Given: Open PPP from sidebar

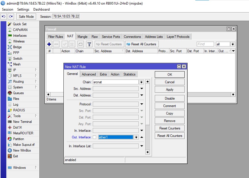Looking at the screenshot, I should [x=23, y=53].
